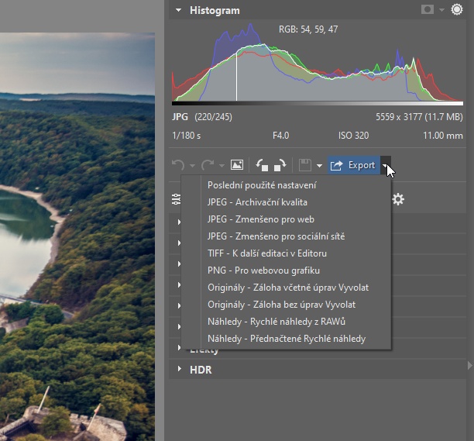This screenshot has width=474, height=441.
Task: Choose 'Poslední použité nastavení' export preset
Action: click(286, 185)
